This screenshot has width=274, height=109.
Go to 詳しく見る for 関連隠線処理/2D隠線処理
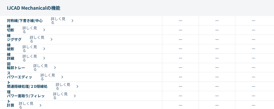point(63,86)
